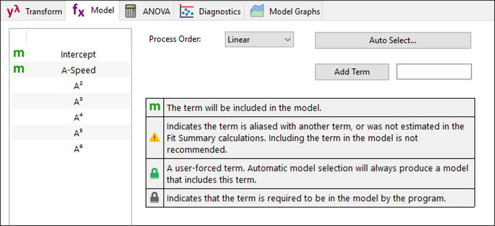The width and height of the screenshot is (495, 226).
Task: Click the Model Graphs surface icon
Action: (x=257, y=12)
